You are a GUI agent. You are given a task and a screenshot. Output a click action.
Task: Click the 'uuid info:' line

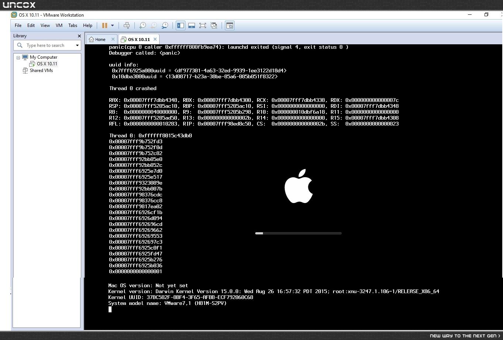(124, 65)
